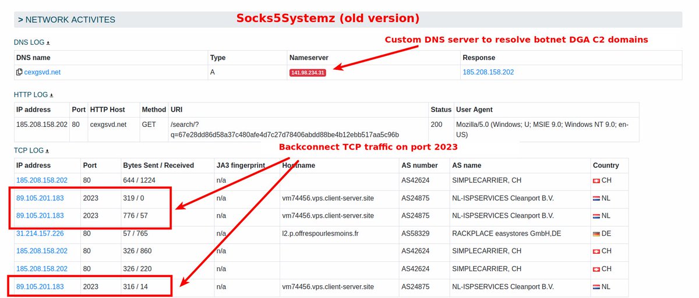Screen dimensions: 699x298
Task: Select the 316 / 14 bytes cell
Action: click(x=136, y=286)
